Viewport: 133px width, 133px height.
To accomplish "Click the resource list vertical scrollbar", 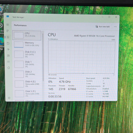I will click(x=43, y=57).
